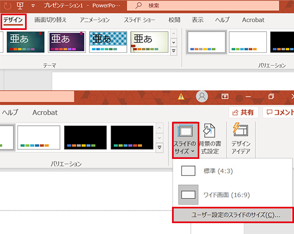Choose ワイド画面 (16:9) slide size
Screen dimensions: 294x234
point(232,195)
